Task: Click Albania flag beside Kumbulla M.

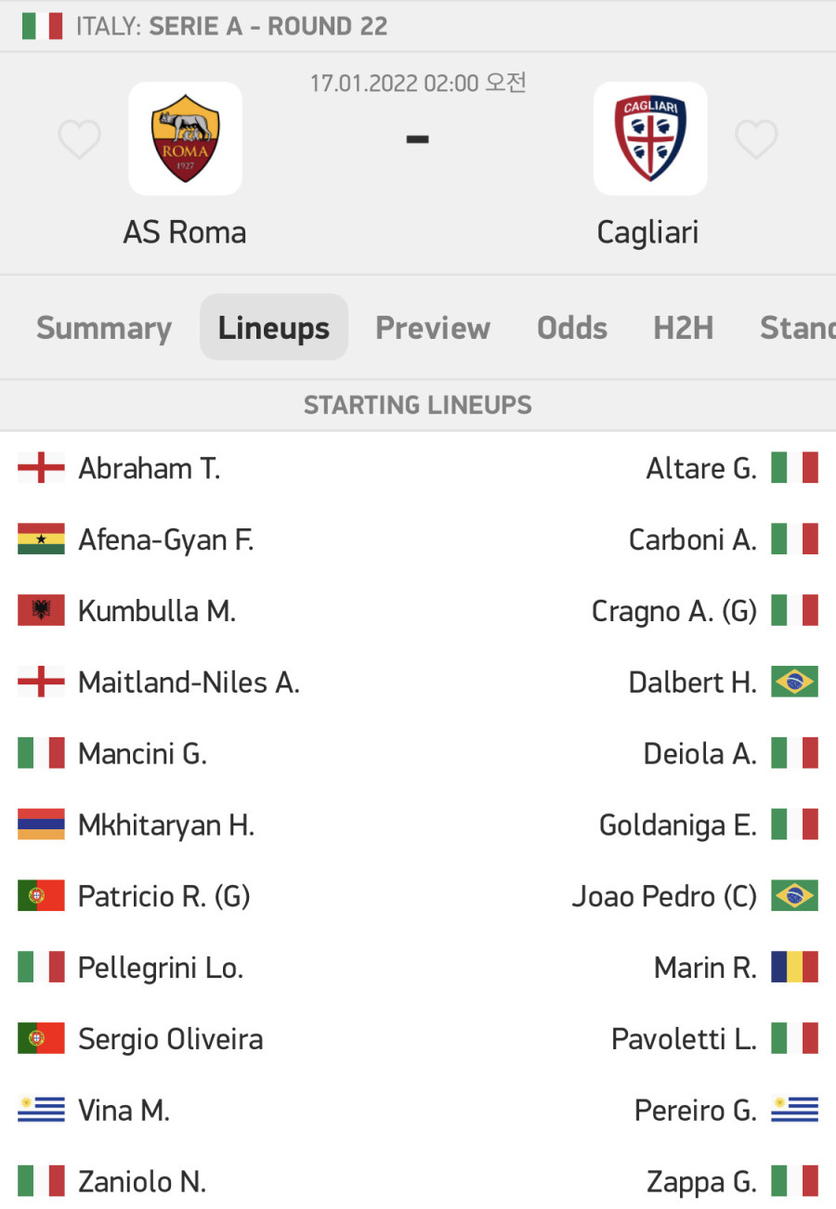Action: click(41, 611)
